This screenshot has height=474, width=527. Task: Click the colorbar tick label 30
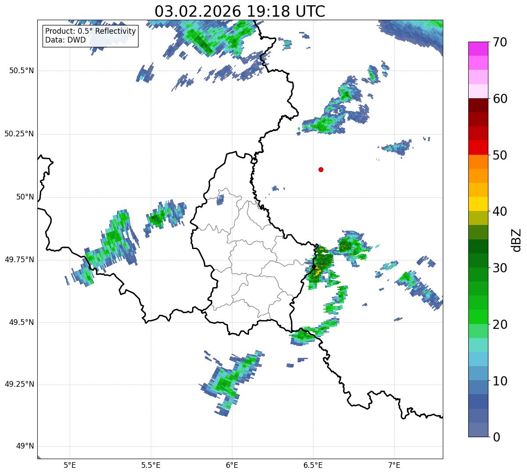click(500, 268)
